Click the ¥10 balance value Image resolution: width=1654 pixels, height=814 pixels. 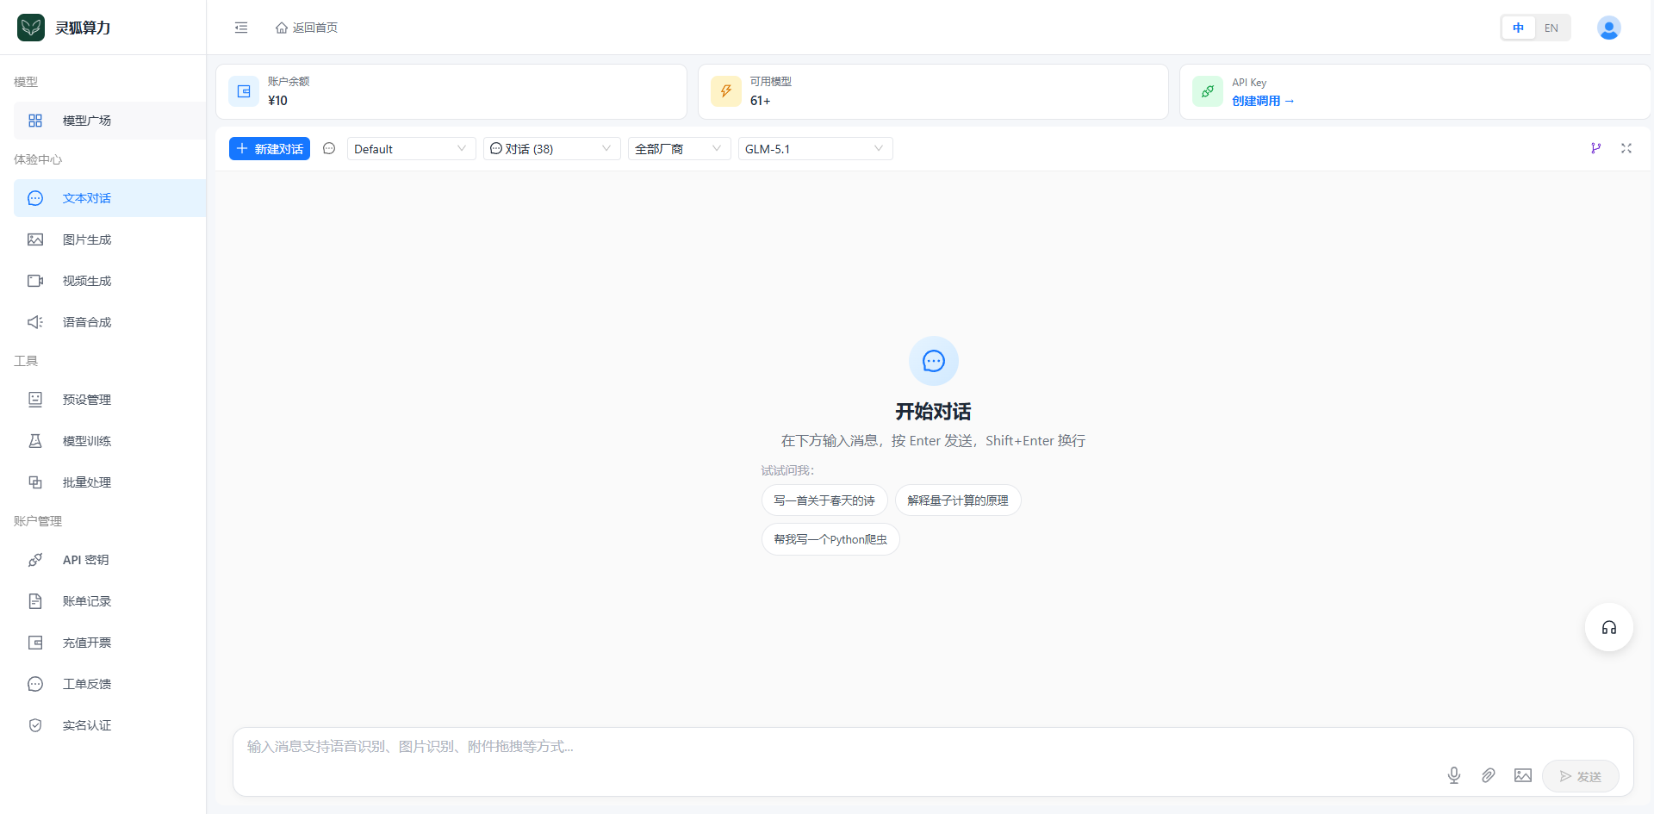coord(277,101)
